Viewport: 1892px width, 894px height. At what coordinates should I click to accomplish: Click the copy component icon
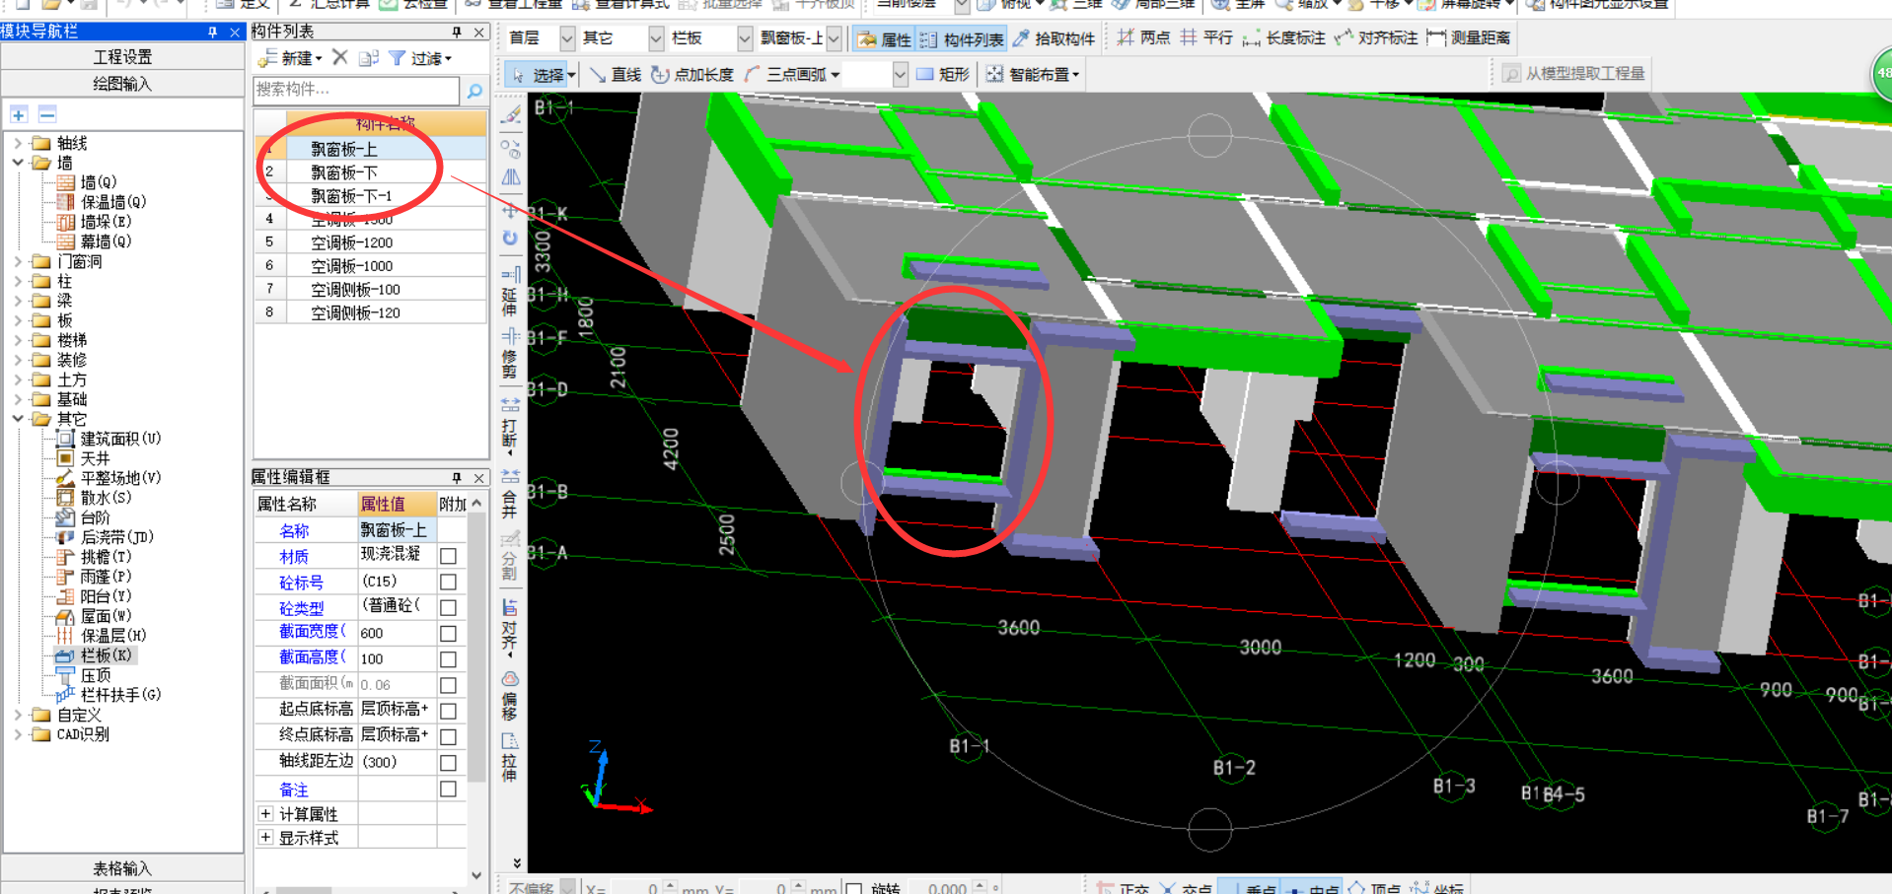(x=369, y=58)
